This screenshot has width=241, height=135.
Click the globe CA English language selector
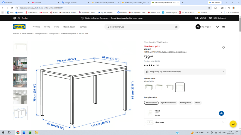[x=20, y=18]
